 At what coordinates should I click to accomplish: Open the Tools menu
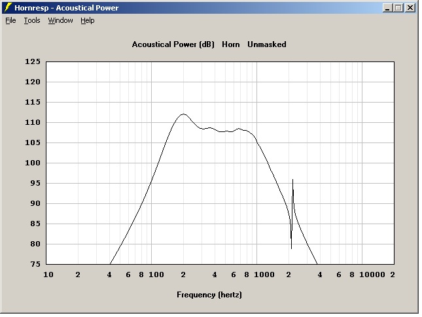point(32,20)
